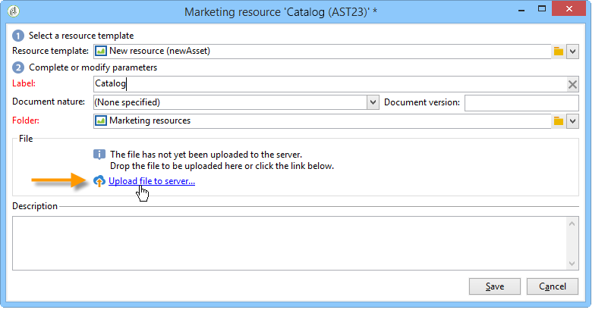Image resolution: width=608 pixels, height=316 pixels.
Task: Click the cloud upload icon
Action: pos(99,181)
